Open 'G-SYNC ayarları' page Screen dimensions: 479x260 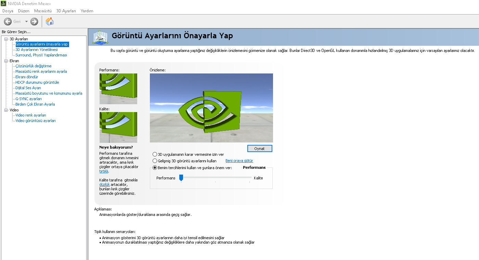[29, 99]
